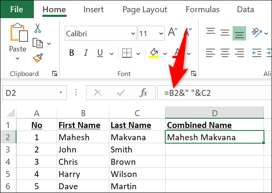This screenshot has width=272, height=193.
Task: Select cell containing Martin
Action: pyautogui.click(x=137, y=186)
